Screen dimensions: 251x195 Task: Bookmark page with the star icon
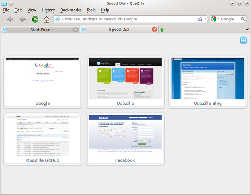click(x=200, y=19)
